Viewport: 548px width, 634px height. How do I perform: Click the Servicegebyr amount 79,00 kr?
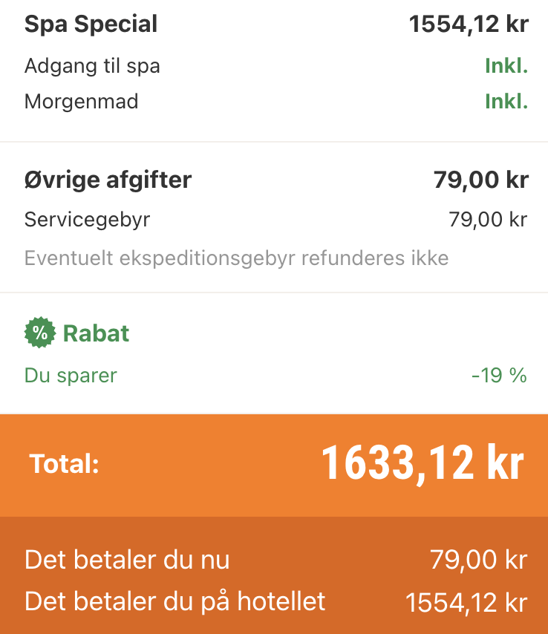coord(487,220)
